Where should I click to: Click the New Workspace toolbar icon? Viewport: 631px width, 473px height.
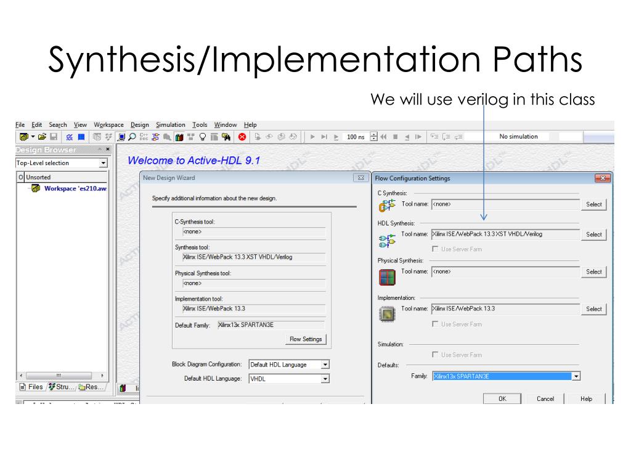coord(24,137)
